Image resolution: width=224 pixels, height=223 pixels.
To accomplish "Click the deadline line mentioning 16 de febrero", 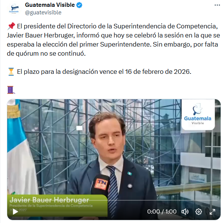I will coord(104,72).
